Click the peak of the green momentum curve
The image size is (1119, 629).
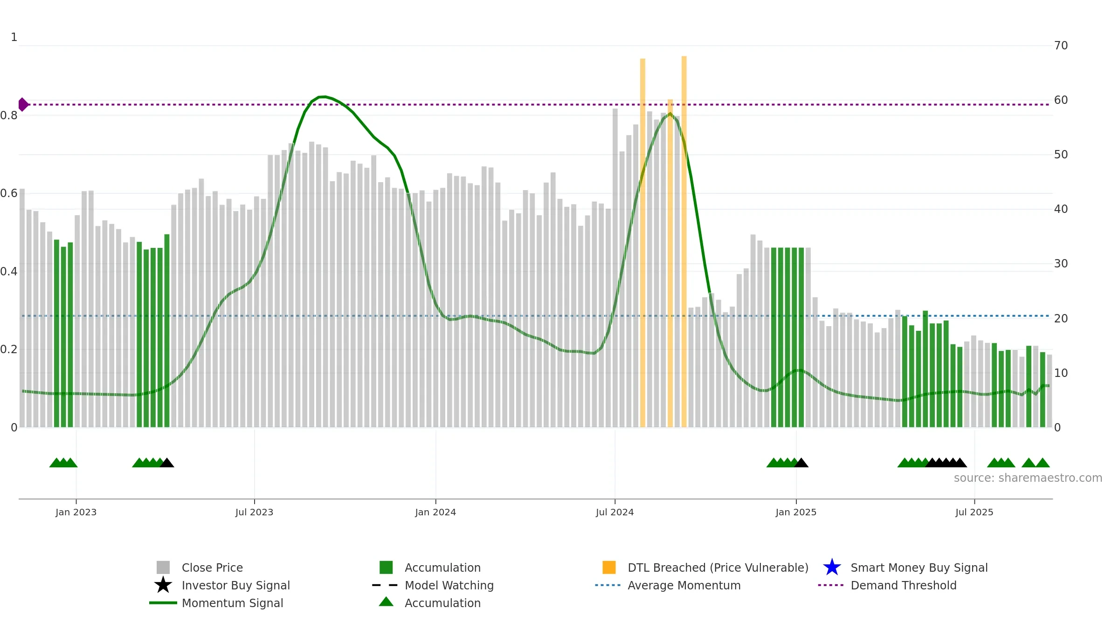pos(323,96)
